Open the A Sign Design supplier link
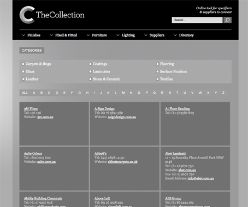The image size is (248, 207). click(x=104, y=109)
